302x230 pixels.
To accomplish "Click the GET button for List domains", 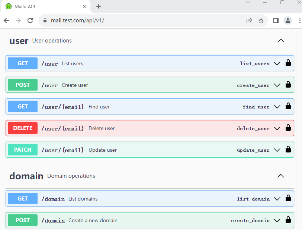I will coord(23,199).
